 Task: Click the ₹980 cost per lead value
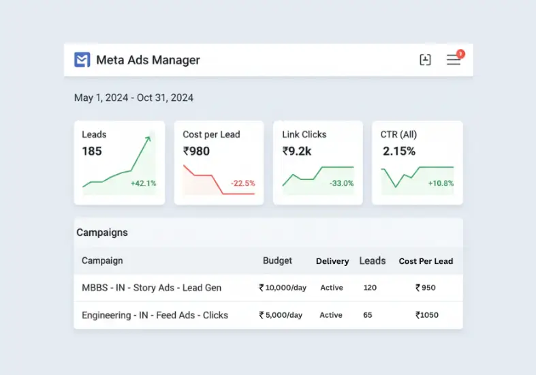(196, 151)
